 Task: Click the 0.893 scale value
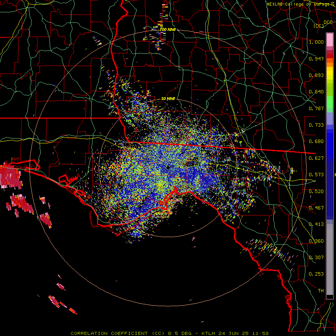[316, 75]
